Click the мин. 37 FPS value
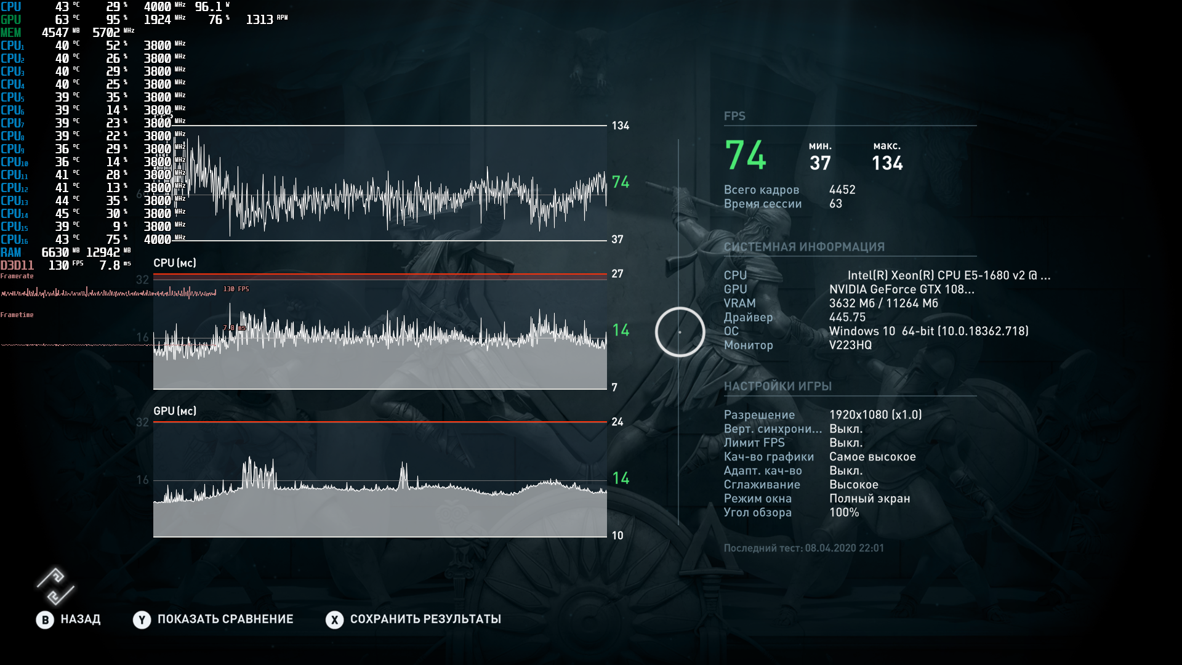Screen dimensions: 1182x665 click(819, 163)
